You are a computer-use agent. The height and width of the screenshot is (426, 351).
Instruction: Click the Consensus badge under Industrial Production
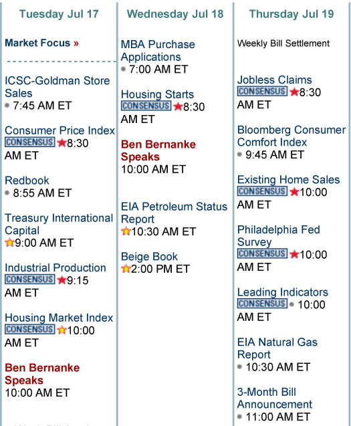tap(30, 280)
